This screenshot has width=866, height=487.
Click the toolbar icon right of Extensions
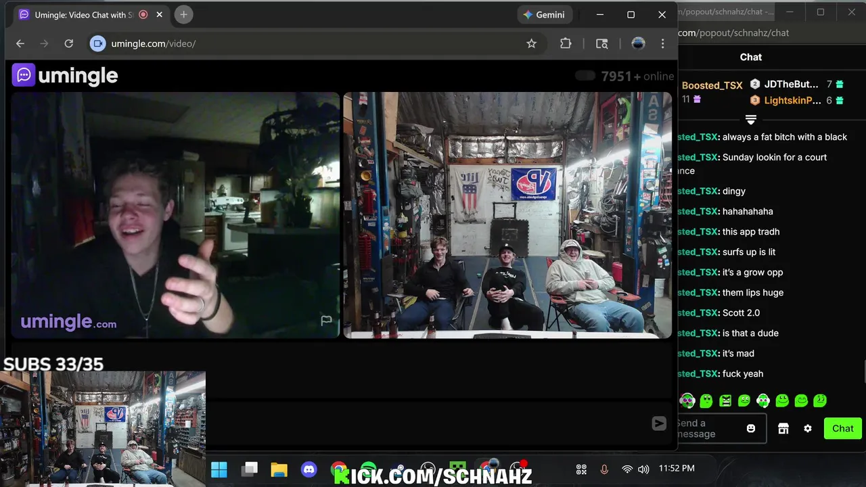601,43
